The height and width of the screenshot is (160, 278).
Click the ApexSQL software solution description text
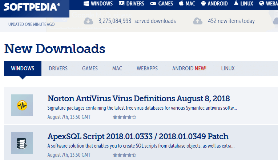(x=141, y=146)
